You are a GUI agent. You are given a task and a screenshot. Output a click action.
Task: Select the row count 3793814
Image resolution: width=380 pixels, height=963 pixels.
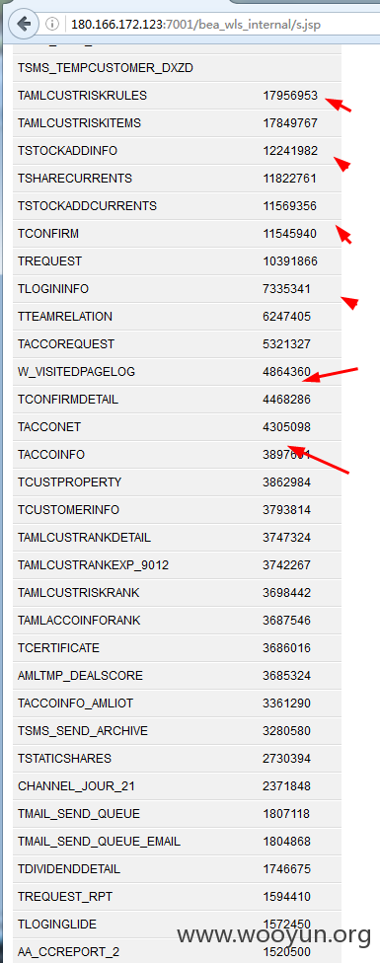coord(286,510)
